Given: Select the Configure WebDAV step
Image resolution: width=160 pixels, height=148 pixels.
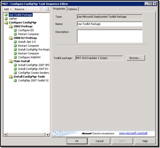Looking at the screenshot, I should click(x=29, y=57).
